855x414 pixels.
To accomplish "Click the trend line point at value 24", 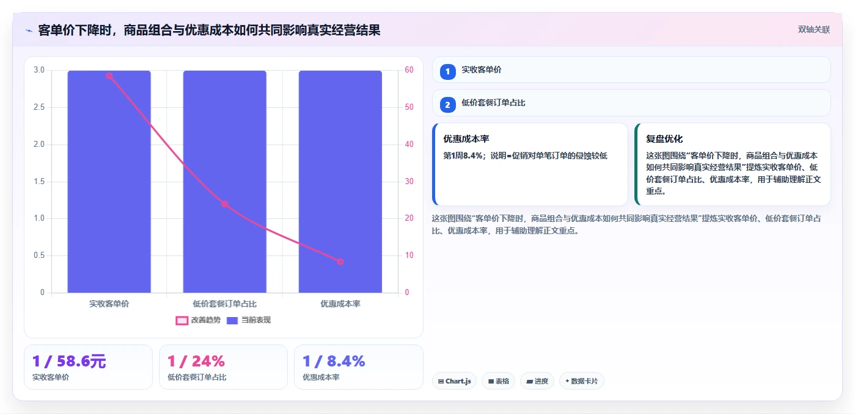I will click(224, 204).
